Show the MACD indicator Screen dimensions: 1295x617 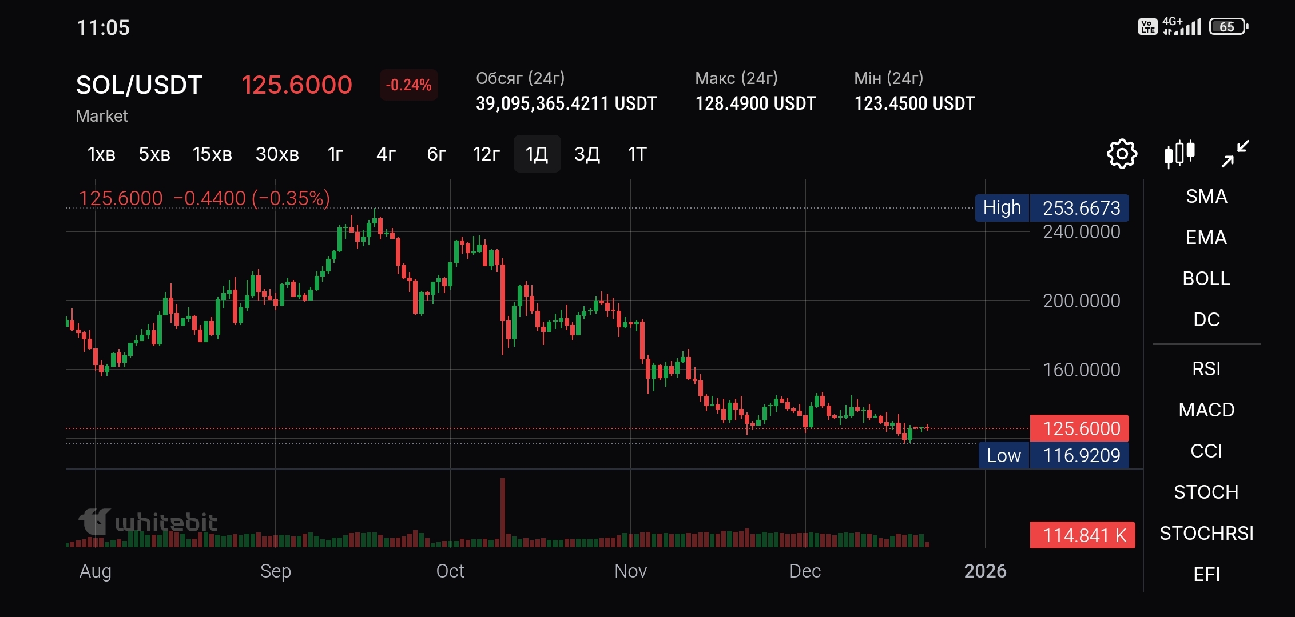[1206, 410]
